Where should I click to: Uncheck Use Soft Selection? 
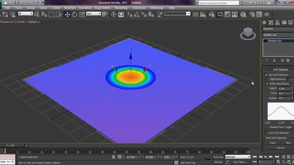(266, 75)
